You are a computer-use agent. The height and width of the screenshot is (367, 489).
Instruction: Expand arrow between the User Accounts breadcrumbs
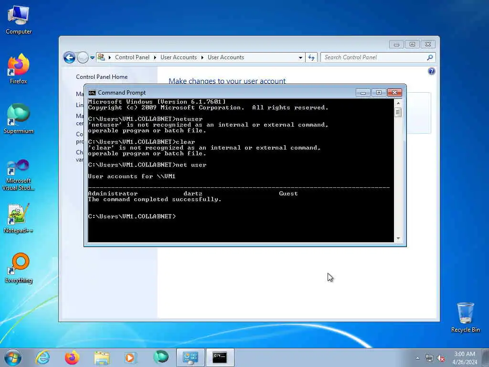click(x=202, y=58)
